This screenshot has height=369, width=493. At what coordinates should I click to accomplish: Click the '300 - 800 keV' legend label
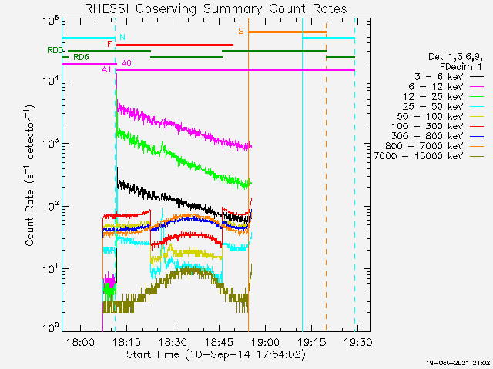pos(428,136)
